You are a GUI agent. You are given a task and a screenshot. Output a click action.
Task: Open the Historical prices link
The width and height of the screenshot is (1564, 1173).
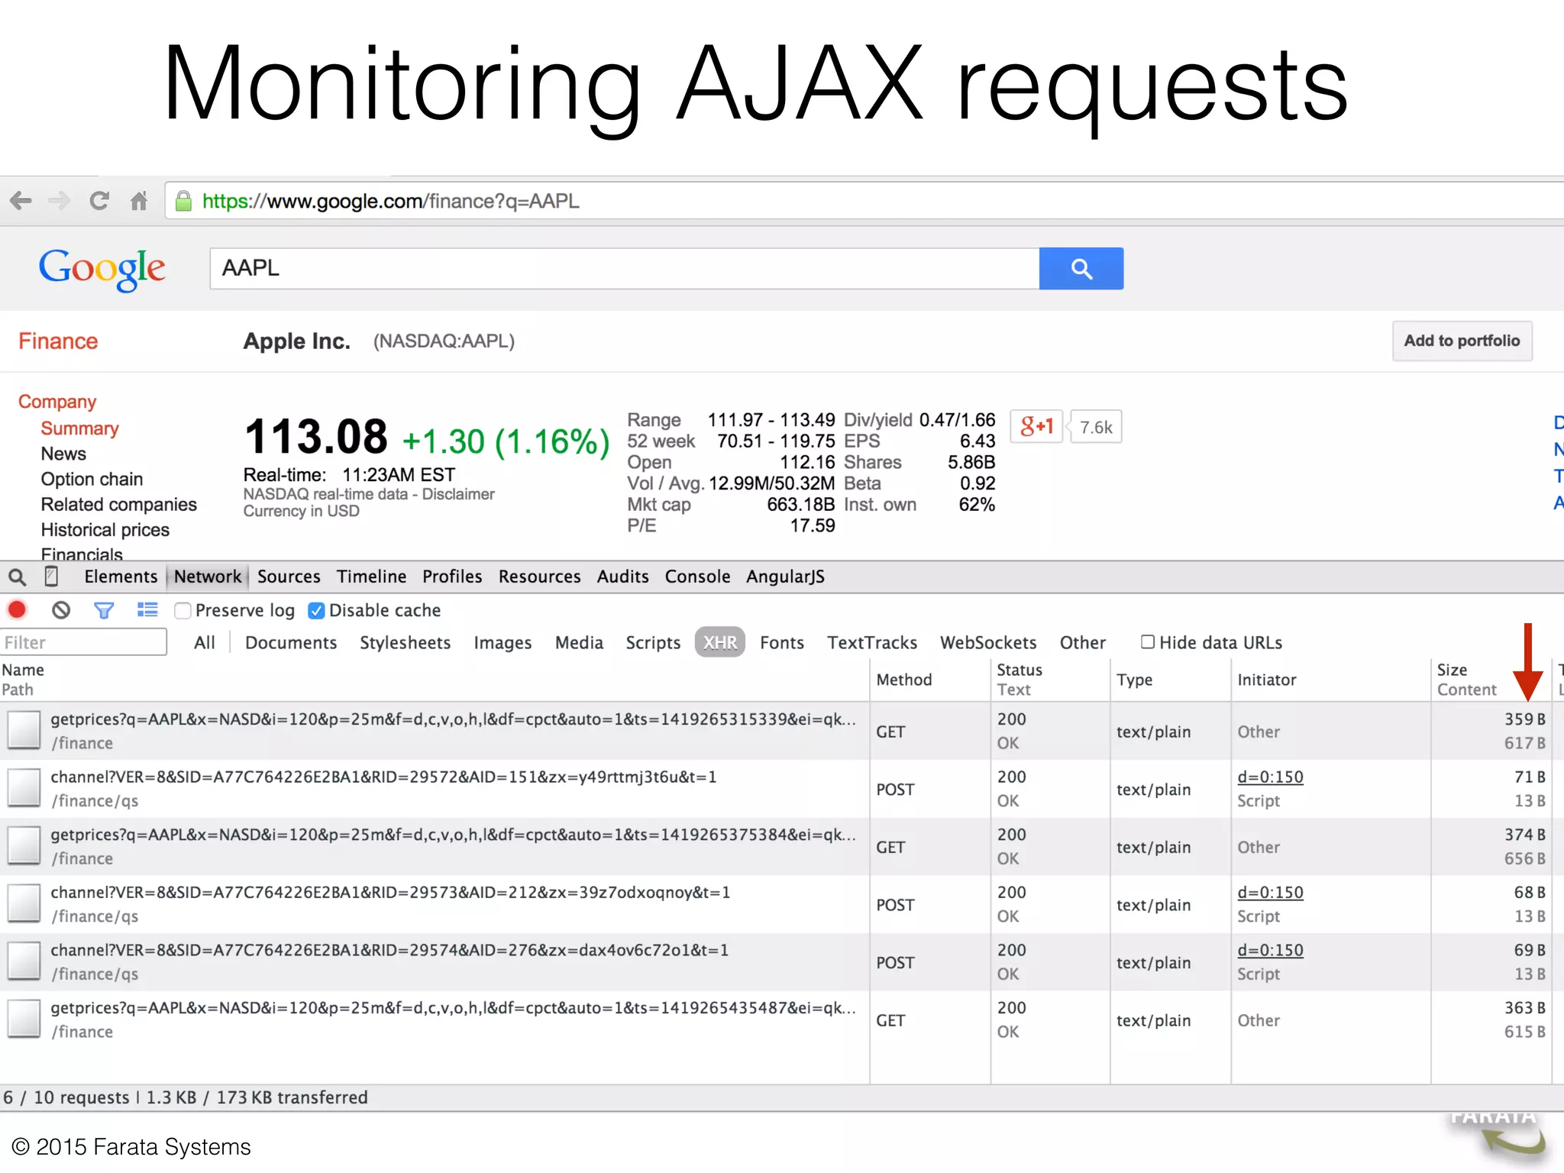coord(105,530)
